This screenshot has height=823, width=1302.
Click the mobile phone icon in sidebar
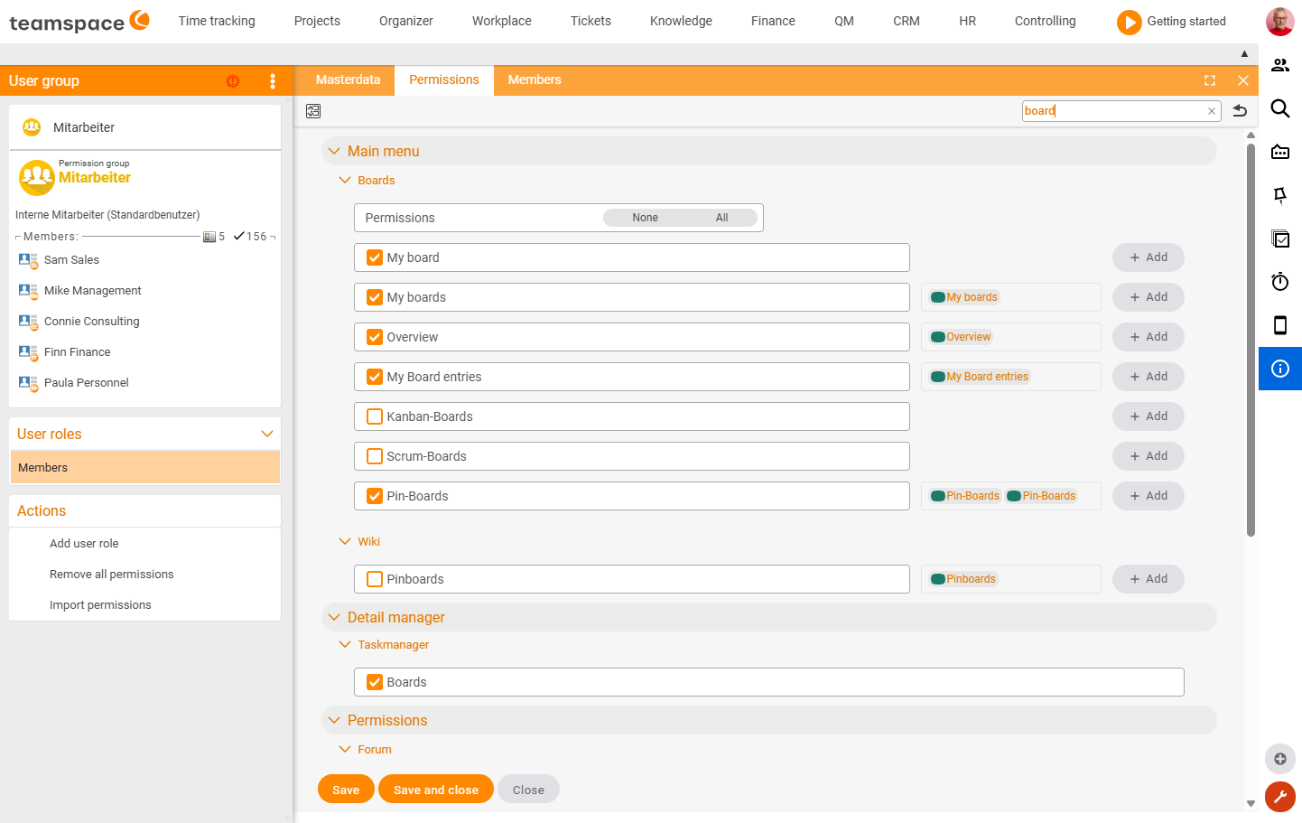click(1280, 325)
